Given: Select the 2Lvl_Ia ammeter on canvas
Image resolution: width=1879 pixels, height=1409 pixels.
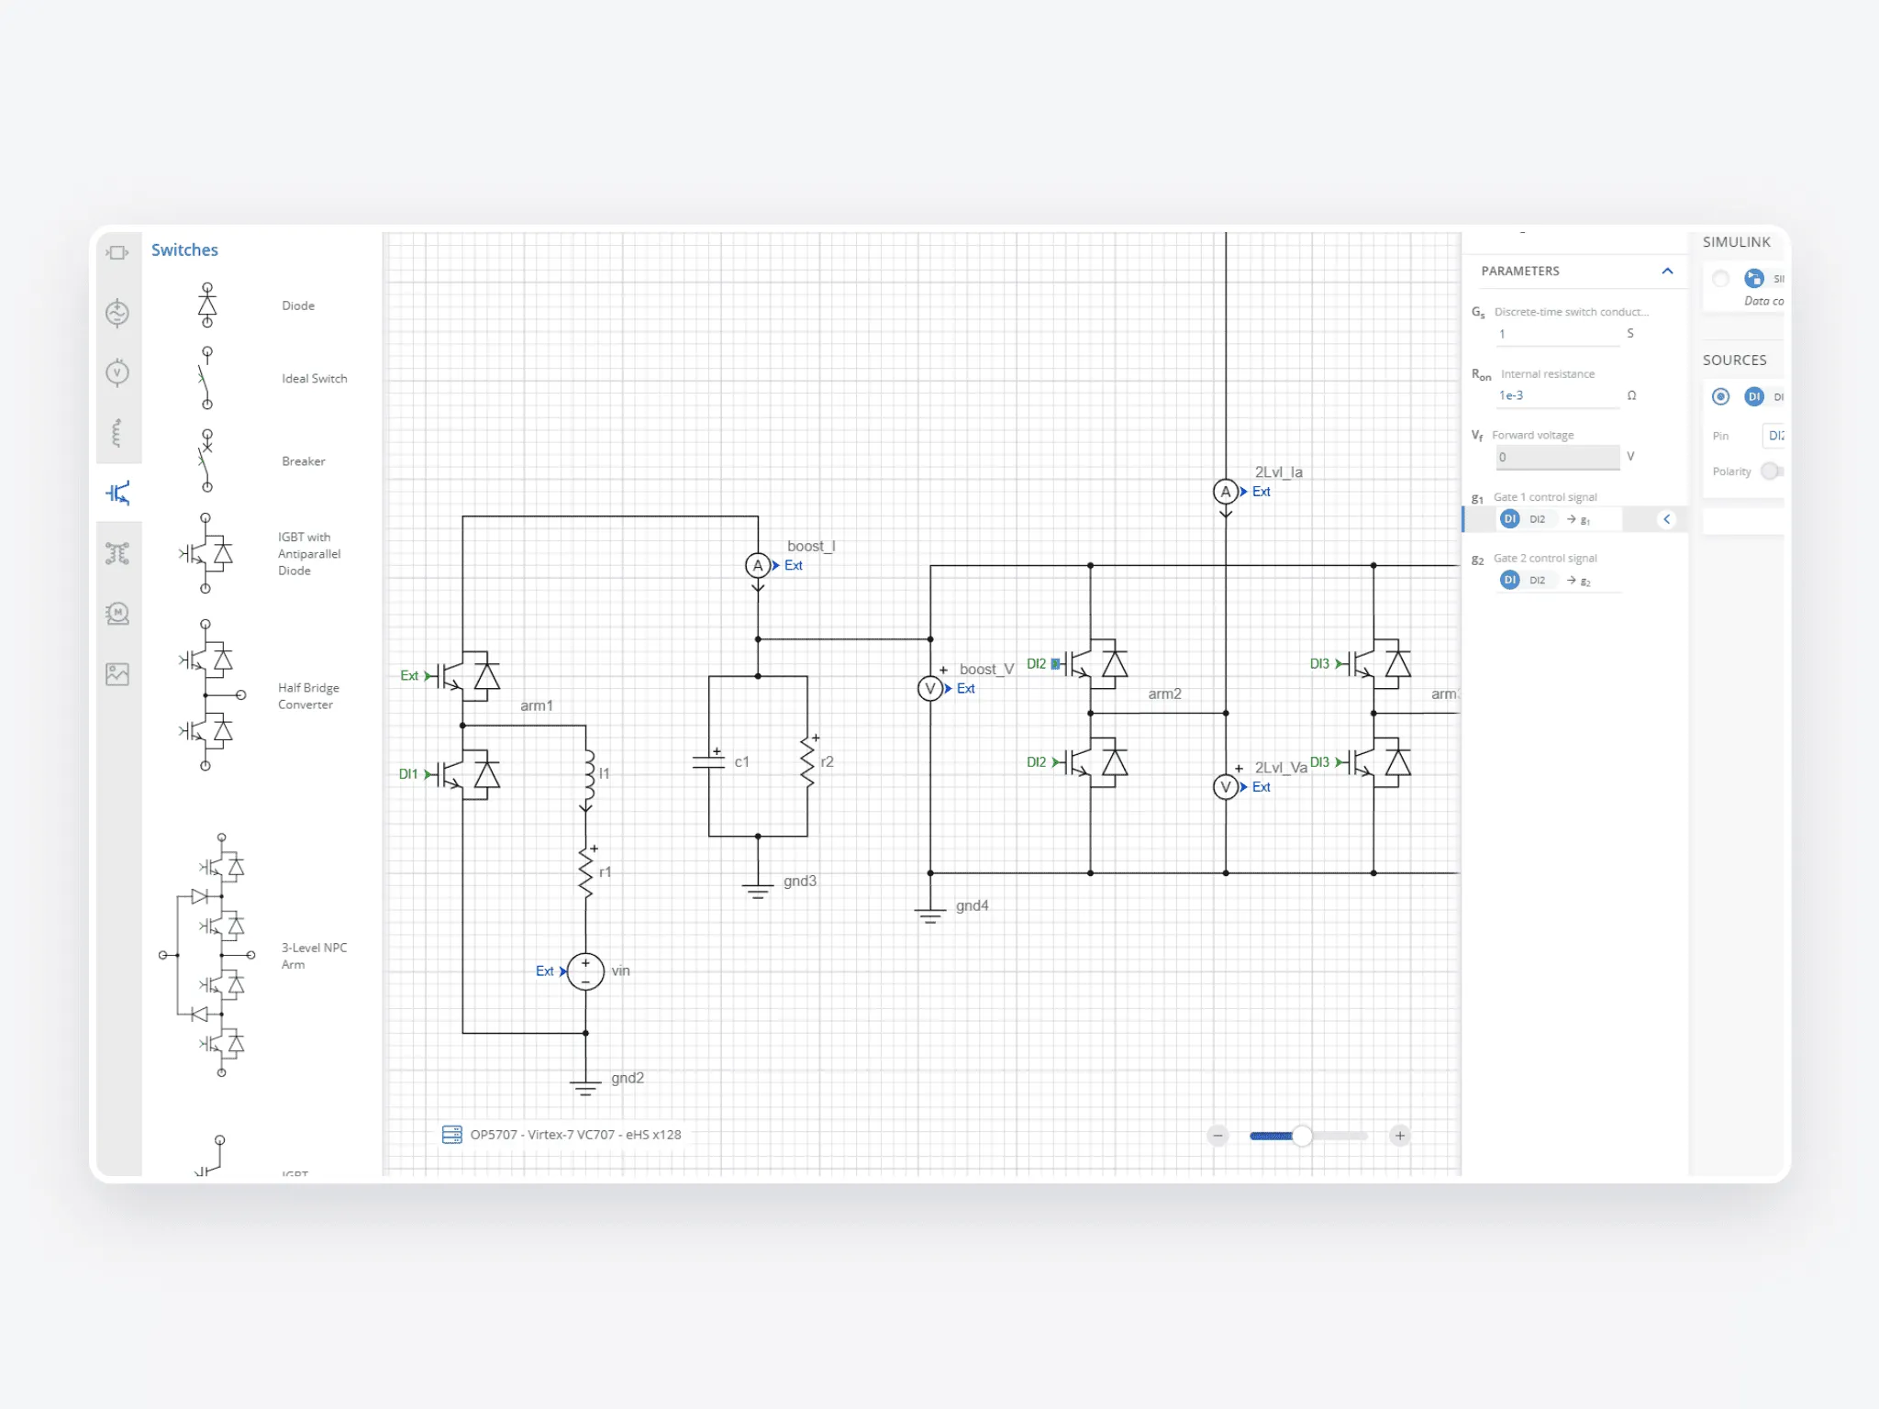Looking at the screenshot, I should point(1226,492).
